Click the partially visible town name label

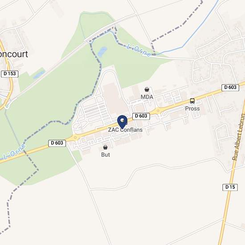pos(14,54)
